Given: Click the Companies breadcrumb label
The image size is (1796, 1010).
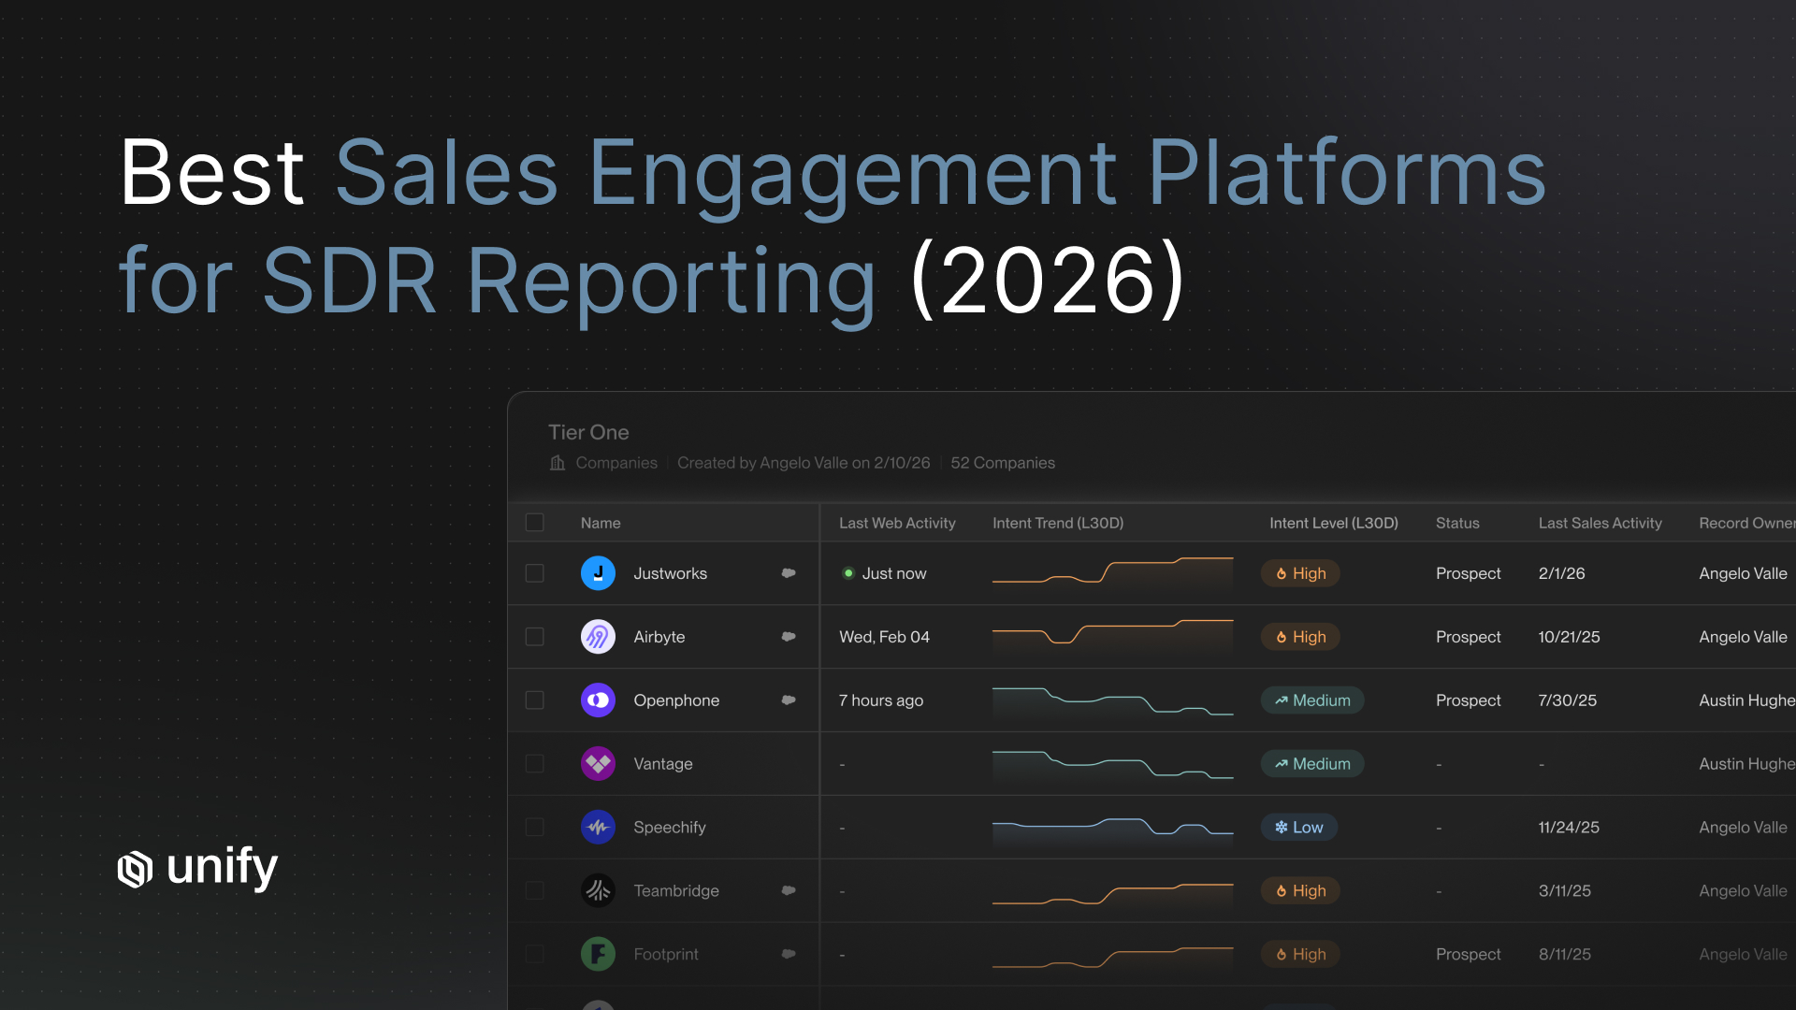Looking at the screenshot, I should tap(616, 463).
